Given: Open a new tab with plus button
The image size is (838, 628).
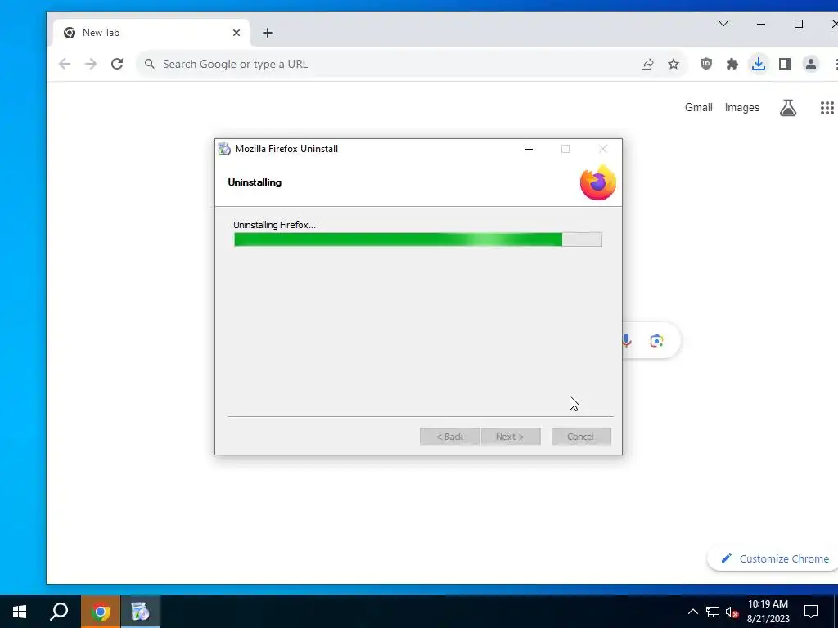Looking at the screenshot, I should tap(268, 33).
